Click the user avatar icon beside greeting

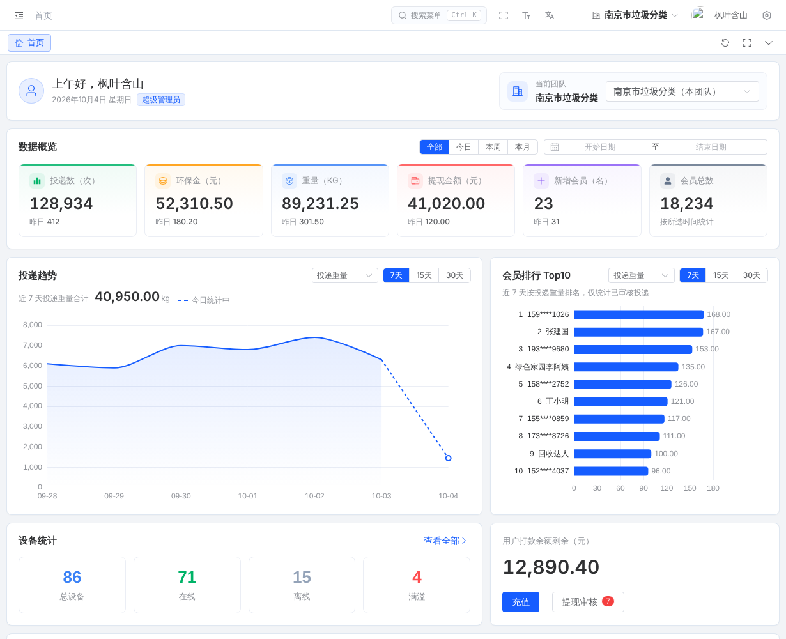pyautogui.click(x=31, y=91)
